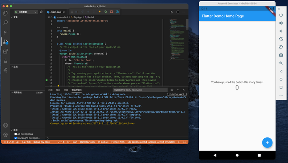
Task: Debug main via the Debug code lens
Action: 65,28
